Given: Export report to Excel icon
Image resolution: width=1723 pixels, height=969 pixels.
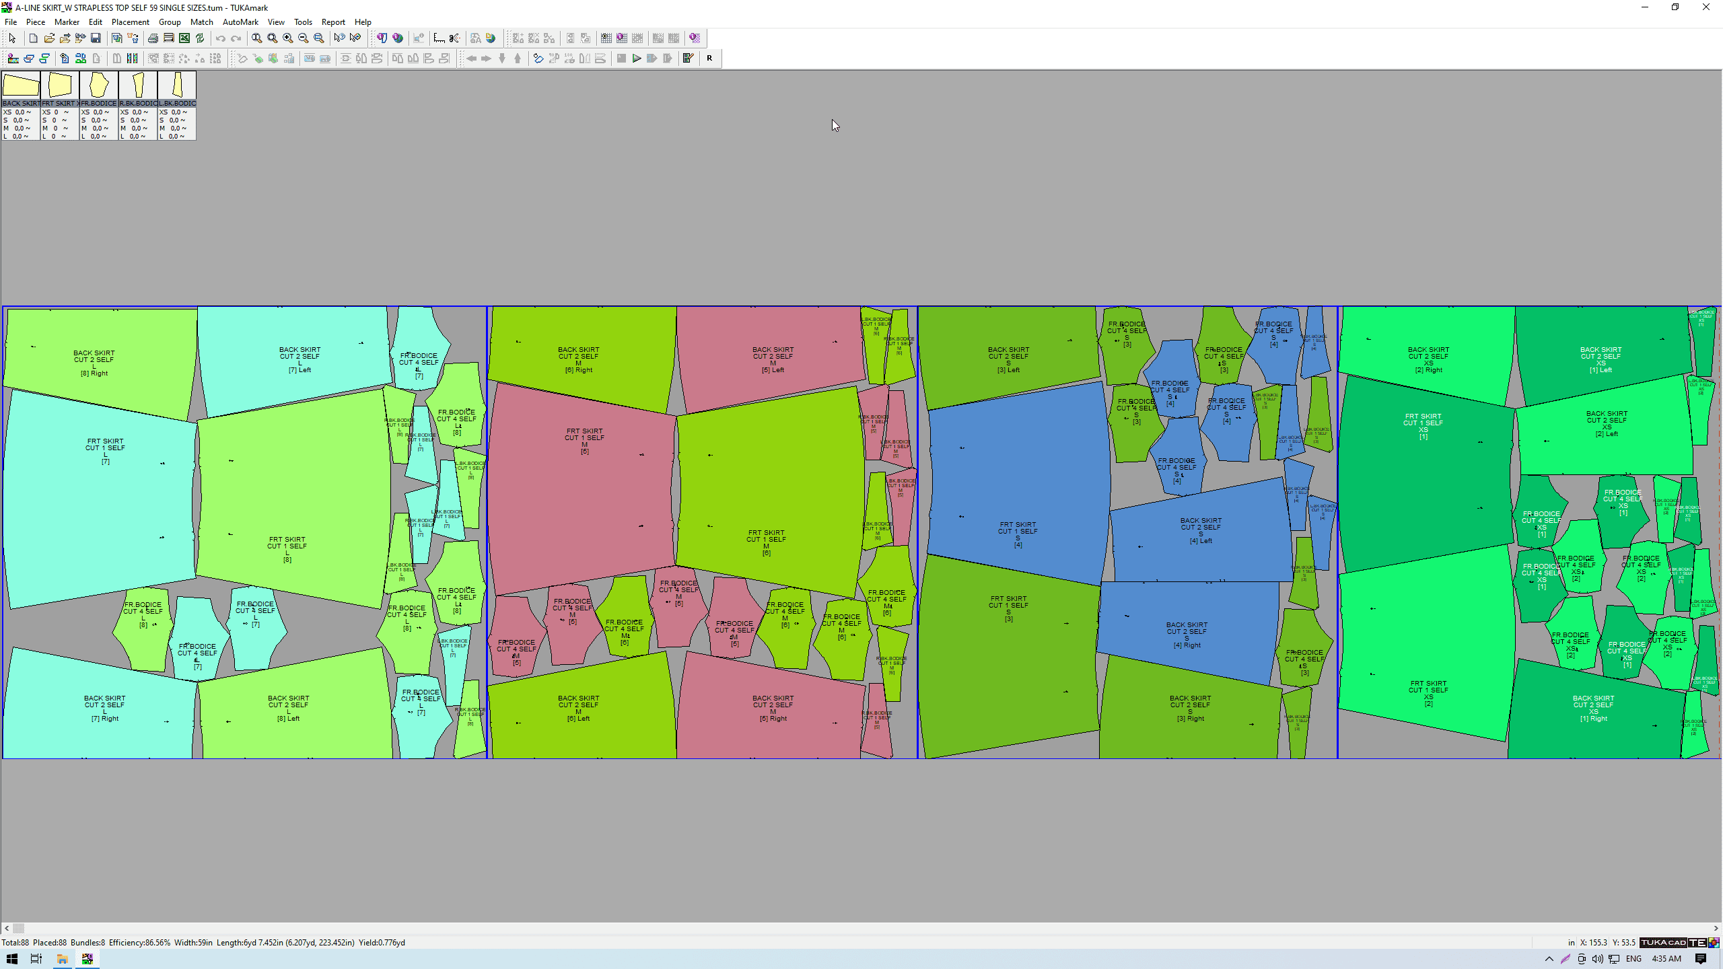Looking at the screenshot, I should [x=184, y=38].
